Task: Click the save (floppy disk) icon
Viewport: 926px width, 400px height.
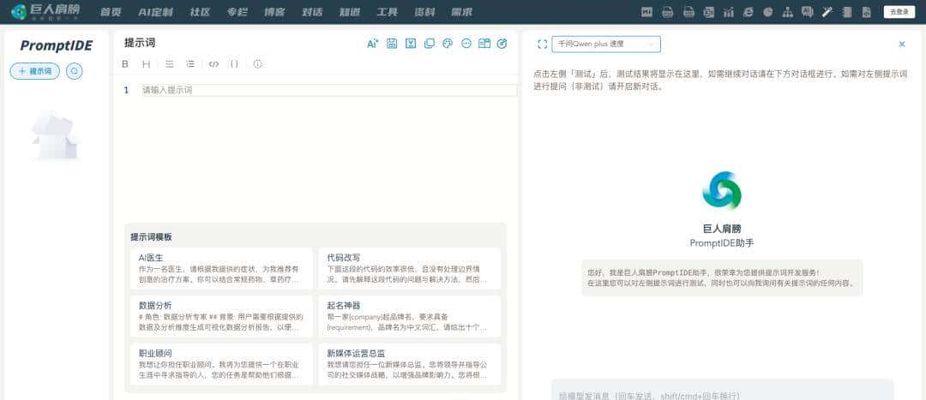Action: [392, 44]
